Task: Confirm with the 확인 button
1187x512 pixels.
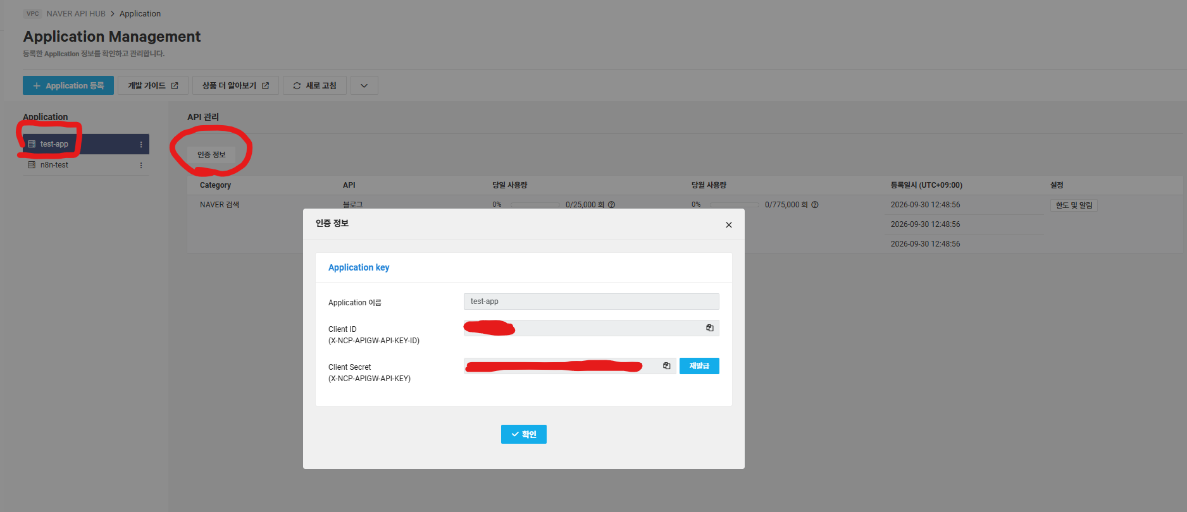Action: (524, 434)
